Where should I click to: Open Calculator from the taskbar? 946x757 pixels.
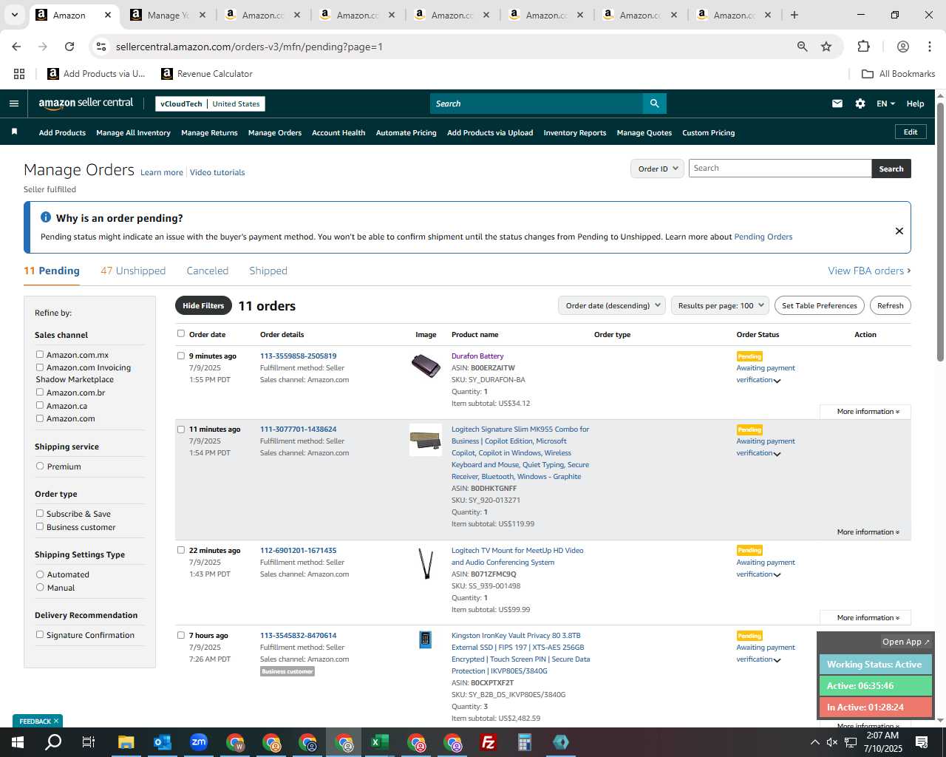click(525, 742)
